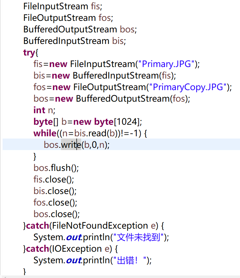Click the 'fos.close();' line
Image resolution: width=240 pixels, height=278 pixels.
pos(56,202)
